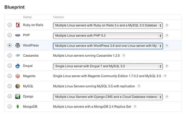Open the Ruby on Rails version dropdown
Image resolution: width=187 pixels, height=123 pixels.
[108, 25]
